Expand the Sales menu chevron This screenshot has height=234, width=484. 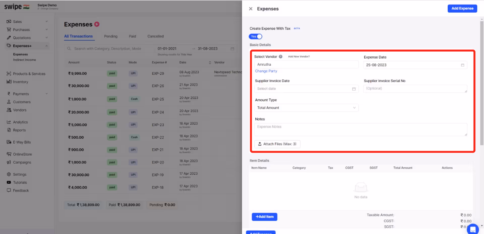[47, 22]
